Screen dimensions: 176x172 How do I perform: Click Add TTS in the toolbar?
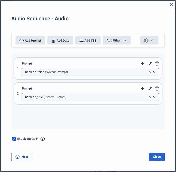pos(88,41)
